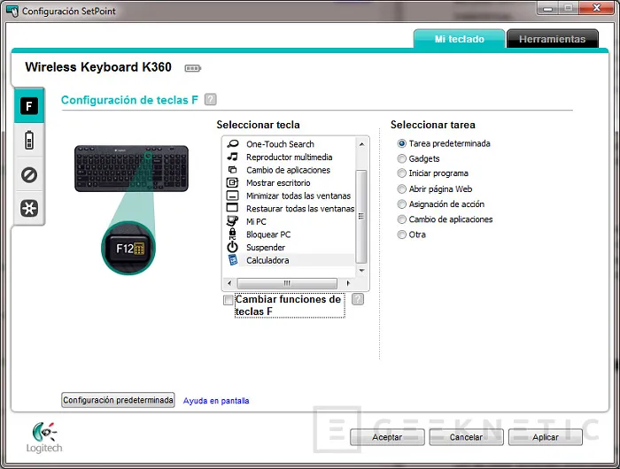Click the Logitech logo
The width and height of the screenshot is (620, 469).
44,437
